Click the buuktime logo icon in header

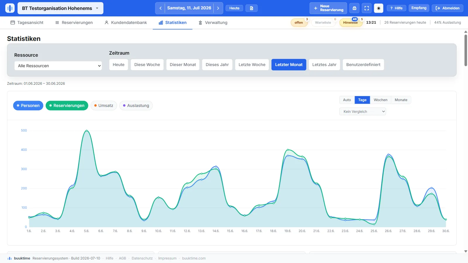coord(10,8)
